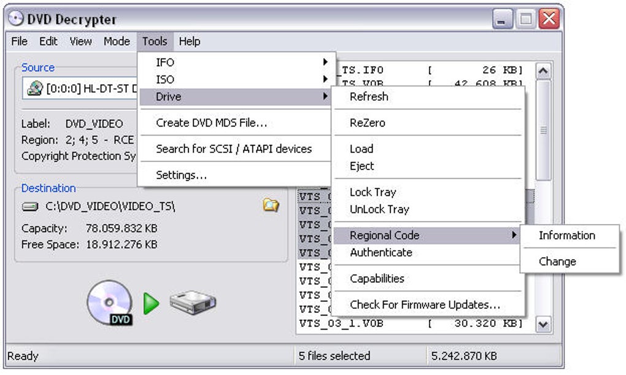
Task: Click the Ready status text
Action: (x=23, y=356)
